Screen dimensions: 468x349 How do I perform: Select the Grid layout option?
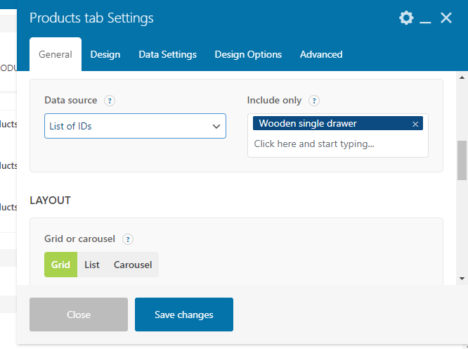point(60,265)
